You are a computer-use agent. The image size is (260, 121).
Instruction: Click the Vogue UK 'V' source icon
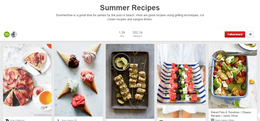[x=58, y=120]
